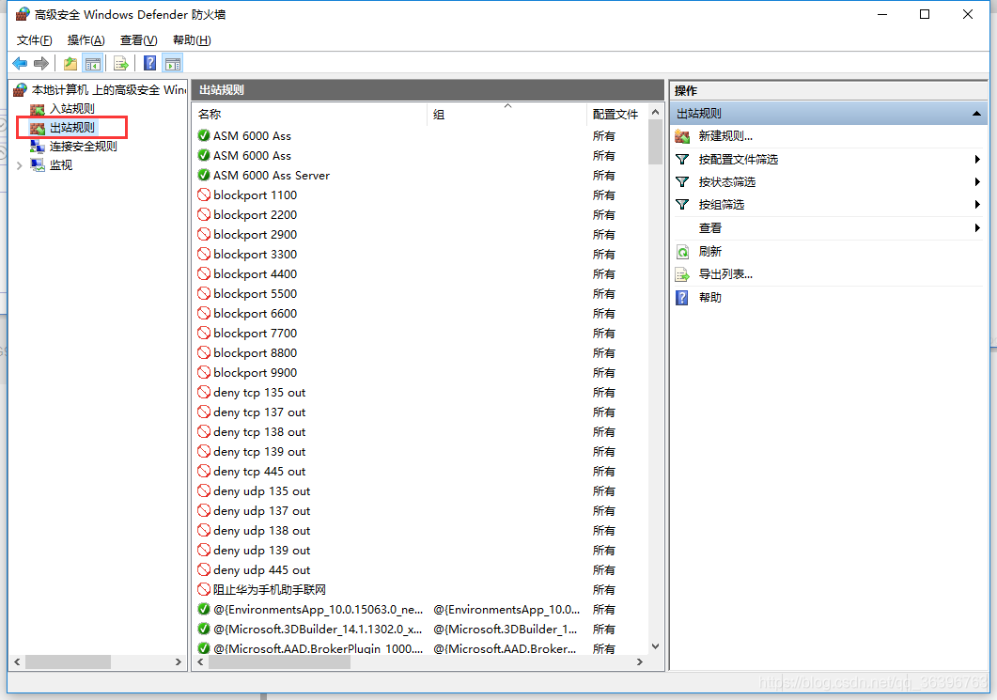Click the rule list vertical scrollbar thumb
The width and height of the screenshot is (997, 700).
[x=656, y=143]
